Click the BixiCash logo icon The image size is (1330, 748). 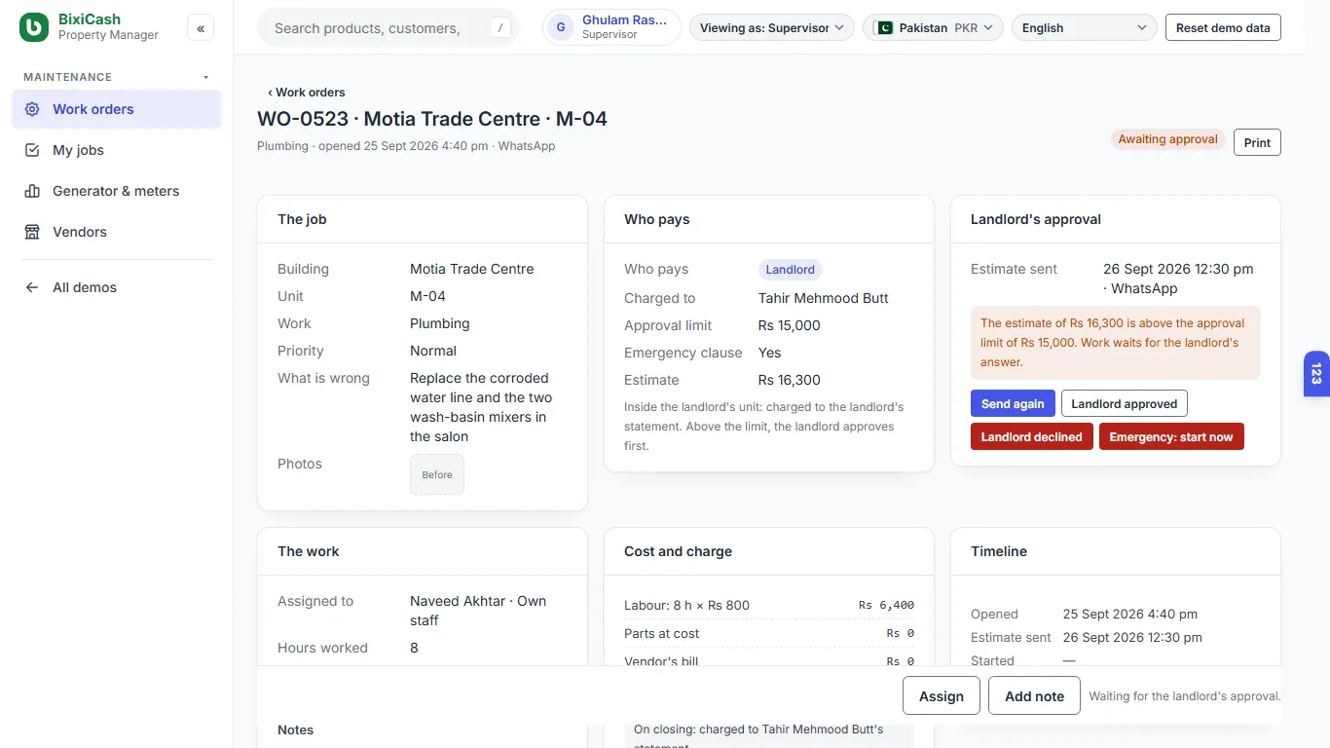[34, 27]
